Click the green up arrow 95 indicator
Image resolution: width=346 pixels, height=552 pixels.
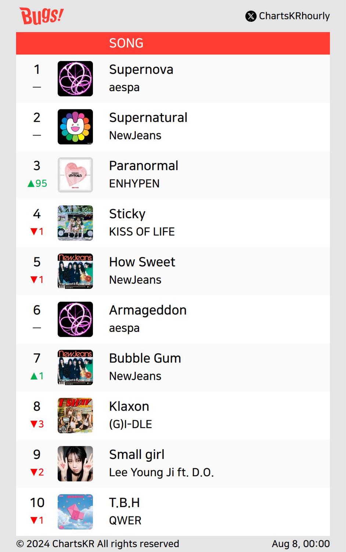coord(37,183)
